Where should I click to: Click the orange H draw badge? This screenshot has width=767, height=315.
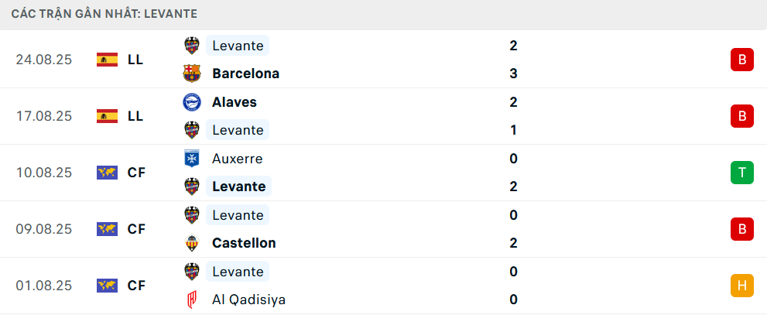pos(741,286)
